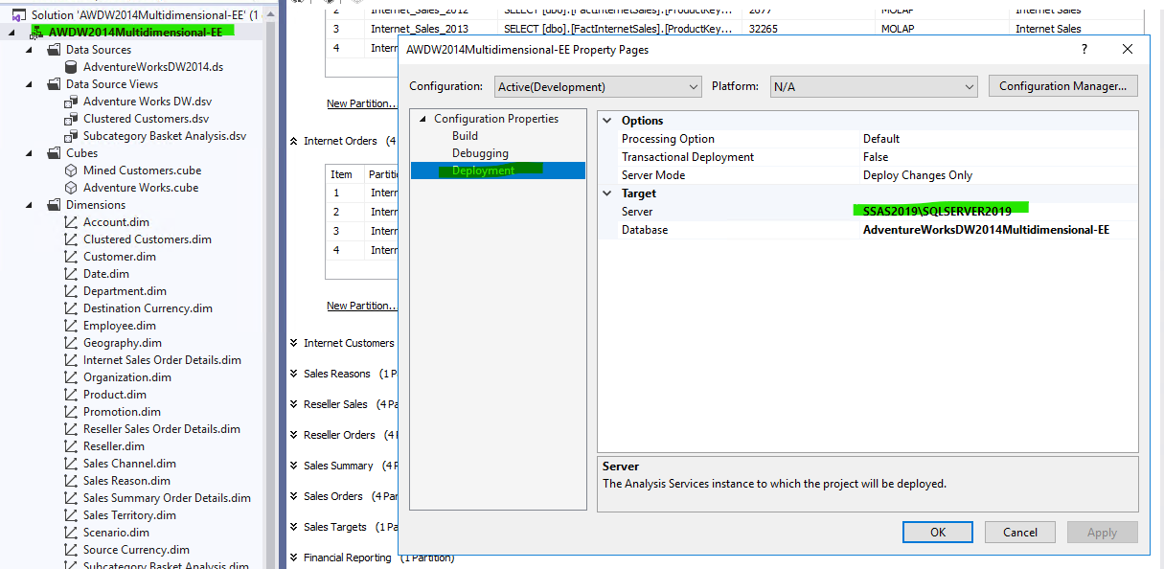
Task: Expand the Reseller Sales partition group
Action: [x=293, y=404]
